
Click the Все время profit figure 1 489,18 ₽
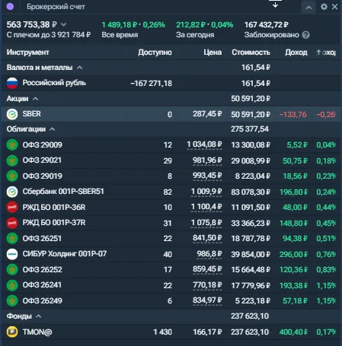[x=120, y=24]
